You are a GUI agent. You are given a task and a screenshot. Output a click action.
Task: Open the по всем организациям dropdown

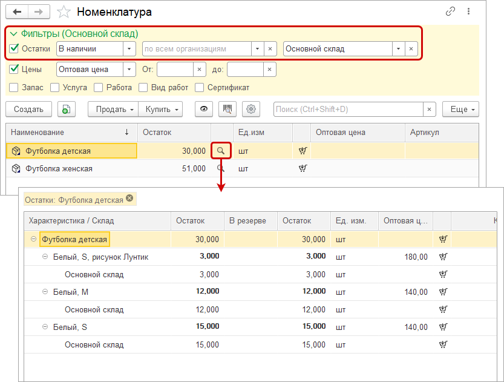pos(258,49)
